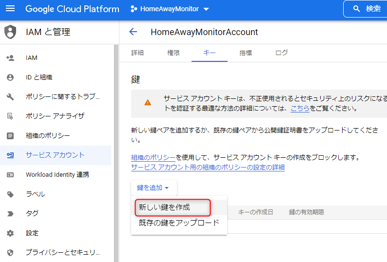Screen dimensions: 387x262
Task: Open the hamburger navigation menu
Action: click(x=10, y=9)
